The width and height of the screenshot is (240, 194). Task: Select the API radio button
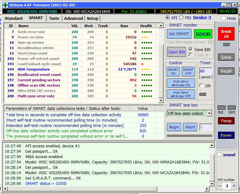click(167, 18)
